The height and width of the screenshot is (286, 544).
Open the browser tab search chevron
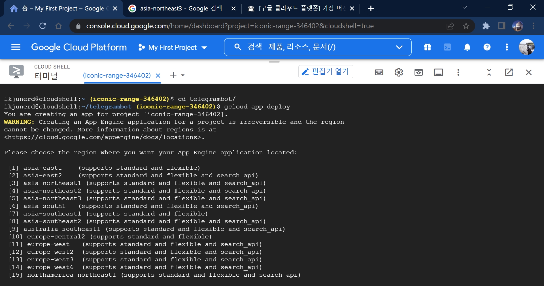coord(465,7)
